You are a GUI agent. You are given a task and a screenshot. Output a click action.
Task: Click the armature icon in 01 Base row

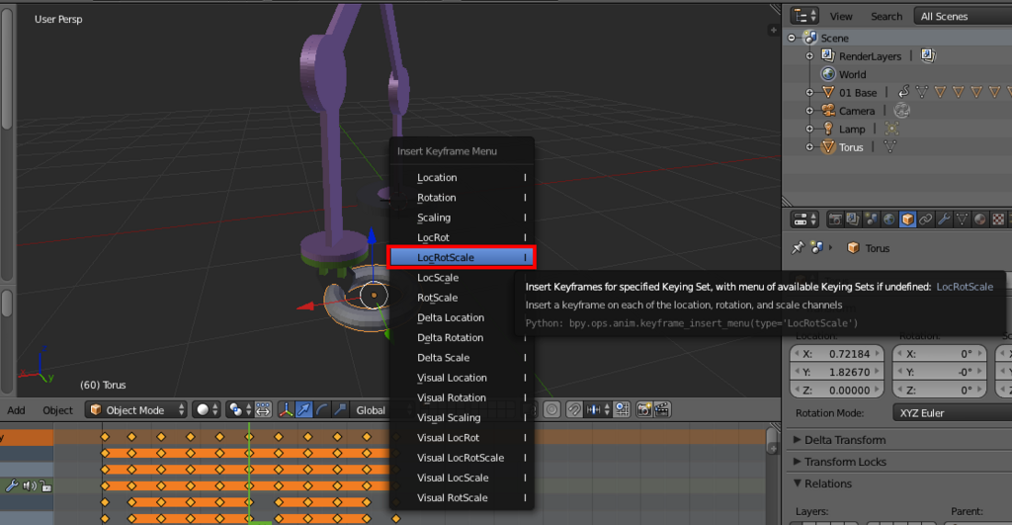coord(903,92)
